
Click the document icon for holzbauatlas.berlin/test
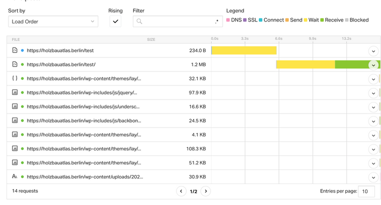[x=15, y=50]
